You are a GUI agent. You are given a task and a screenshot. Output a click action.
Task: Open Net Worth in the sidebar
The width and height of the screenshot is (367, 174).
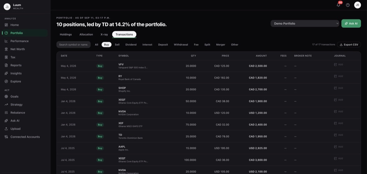25,49
